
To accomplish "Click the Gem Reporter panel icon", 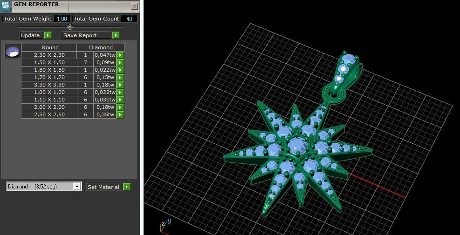I will pos(6,6).
